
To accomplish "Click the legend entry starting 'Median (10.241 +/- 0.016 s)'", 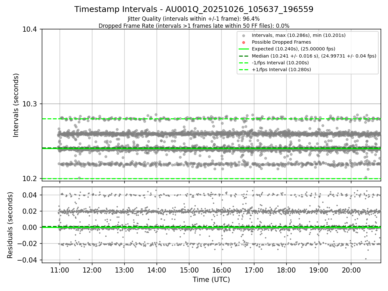I will click(314, 56).
